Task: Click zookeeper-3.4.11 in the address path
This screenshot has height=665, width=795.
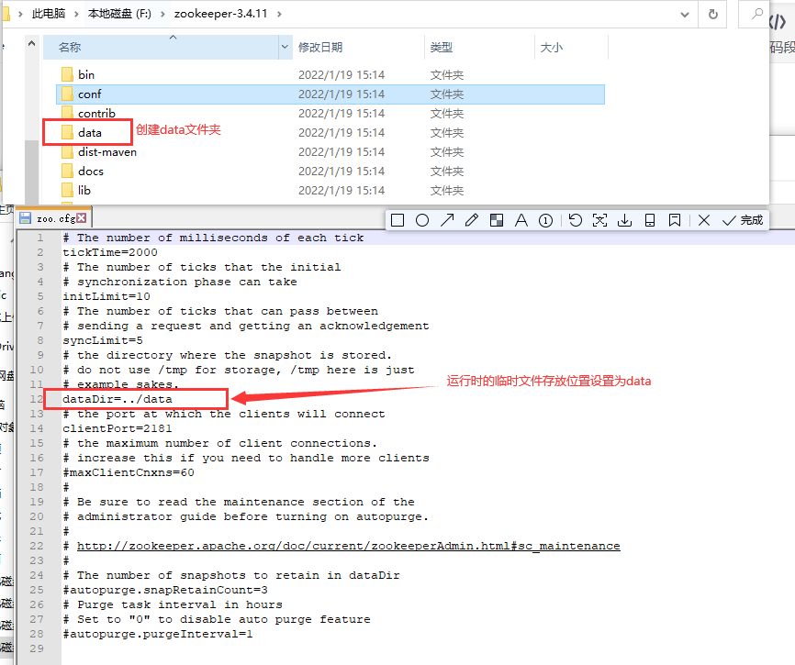Action: click(220, 14)
